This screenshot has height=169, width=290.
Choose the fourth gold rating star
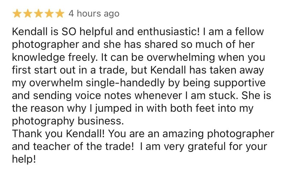click(49, 14)
